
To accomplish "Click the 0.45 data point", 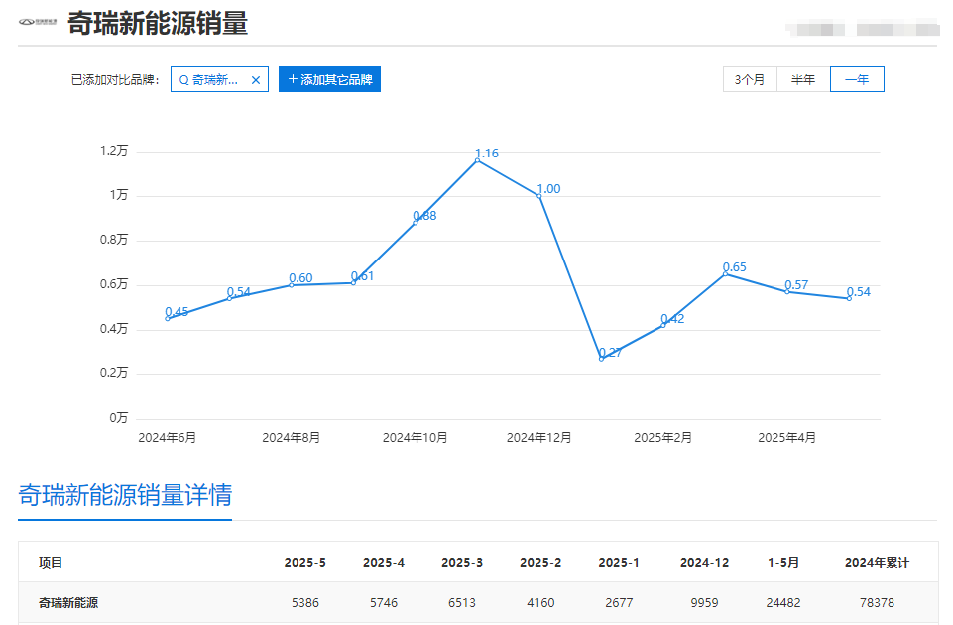I will point(168,319).
